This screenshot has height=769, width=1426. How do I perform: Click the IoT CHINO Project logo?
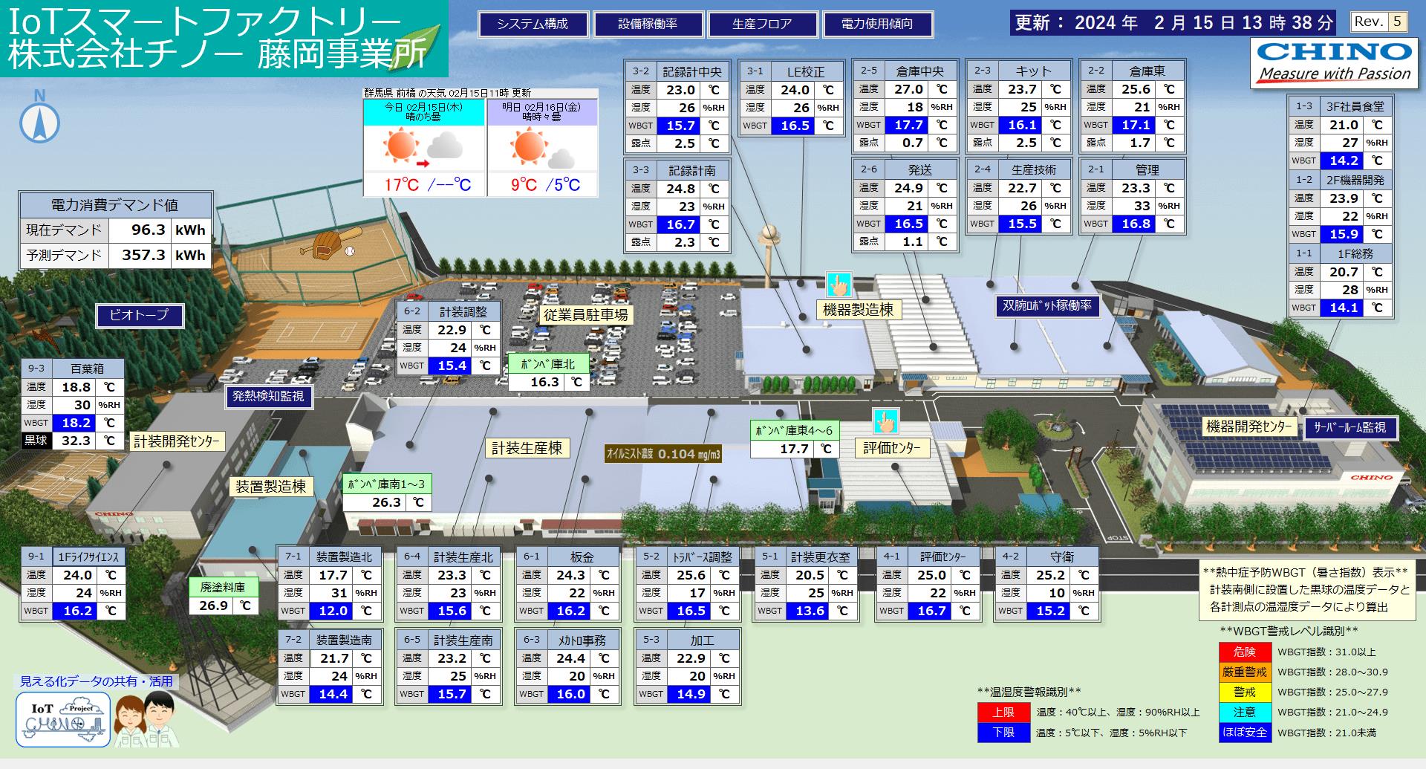tap(64, 719)
